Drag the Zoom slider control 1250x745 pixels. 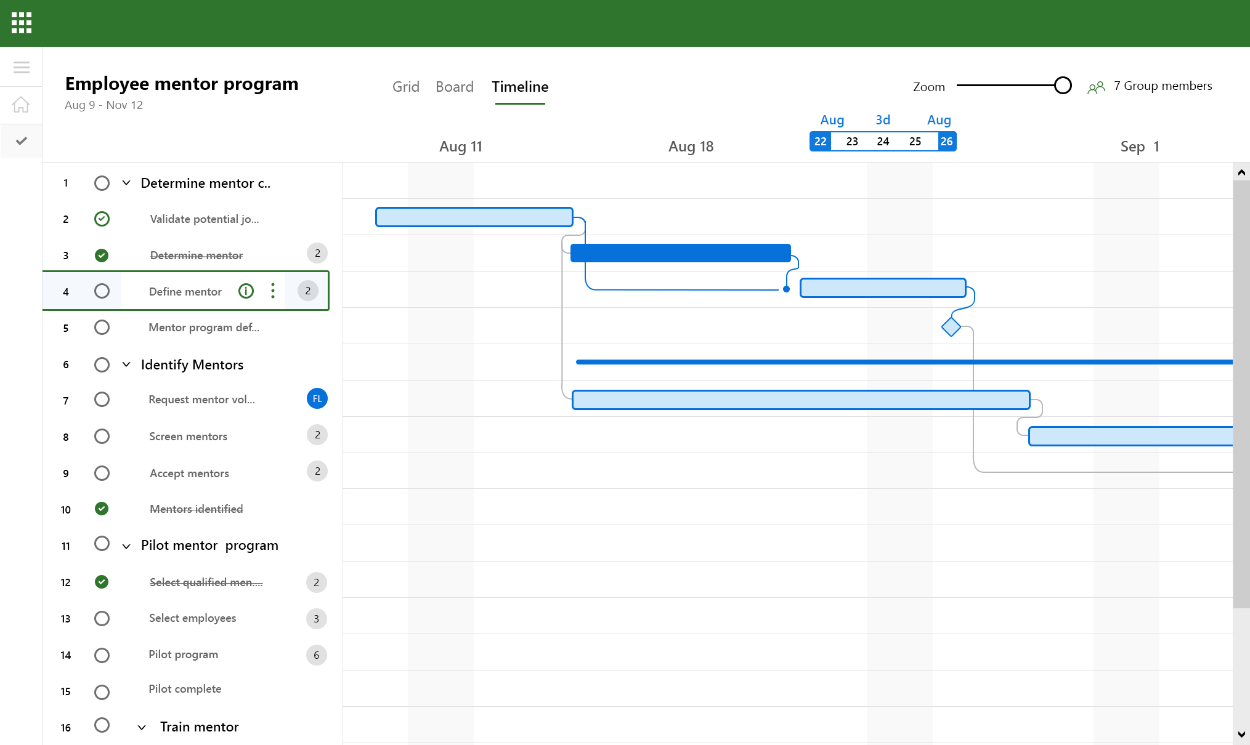tap(1063, 86)
